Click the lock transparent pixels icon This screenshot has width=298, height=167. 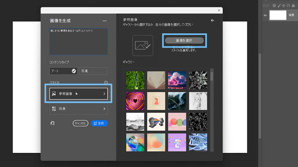point(274,6)
